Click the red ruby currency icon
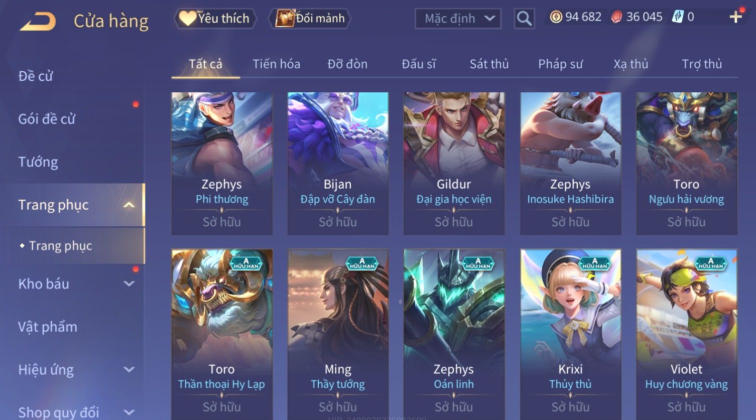The image size is (756, 420). [x=616, y=17]
